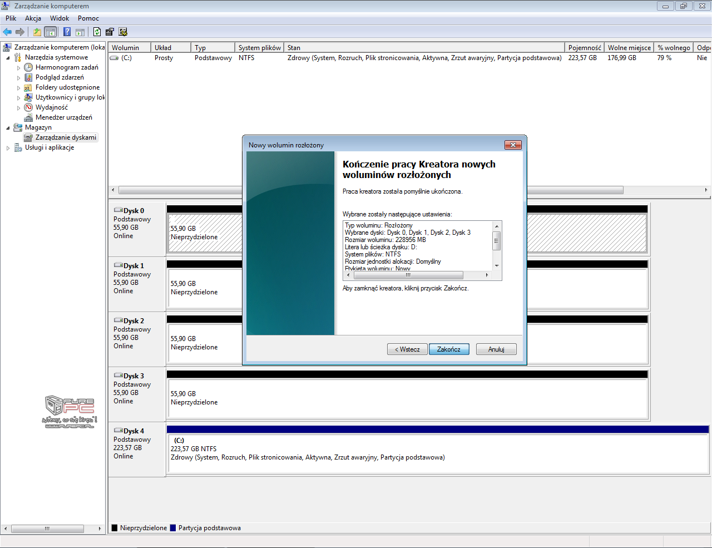The height and width of the screenshot is (548, 712).
Task: Open the Help question mark icon
Action: pyautogui.click(x=67, y=32)
